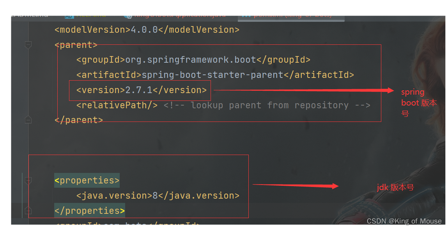
Task: Collapse the <parent> block fold marker
Action: coord(28,45)
